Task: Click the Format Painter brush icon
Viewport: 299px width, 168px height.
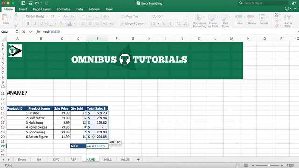Action: (16, 25)
